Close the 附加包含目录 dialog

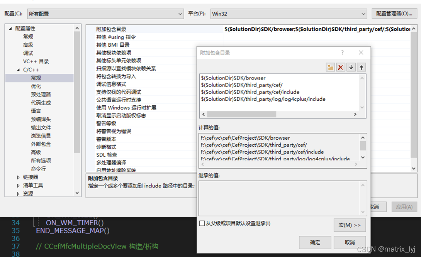pos(361,52)
